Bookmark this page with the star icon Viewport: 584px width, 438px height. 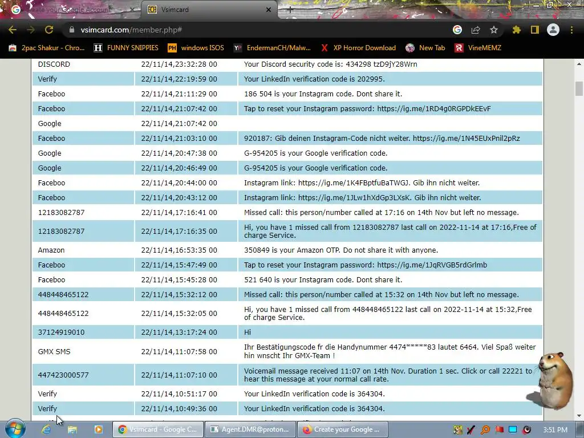(x=494, y=30)
